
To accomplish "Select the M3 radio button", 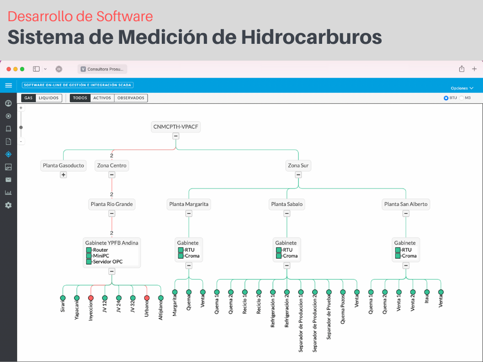I will [x=461, y=98].
